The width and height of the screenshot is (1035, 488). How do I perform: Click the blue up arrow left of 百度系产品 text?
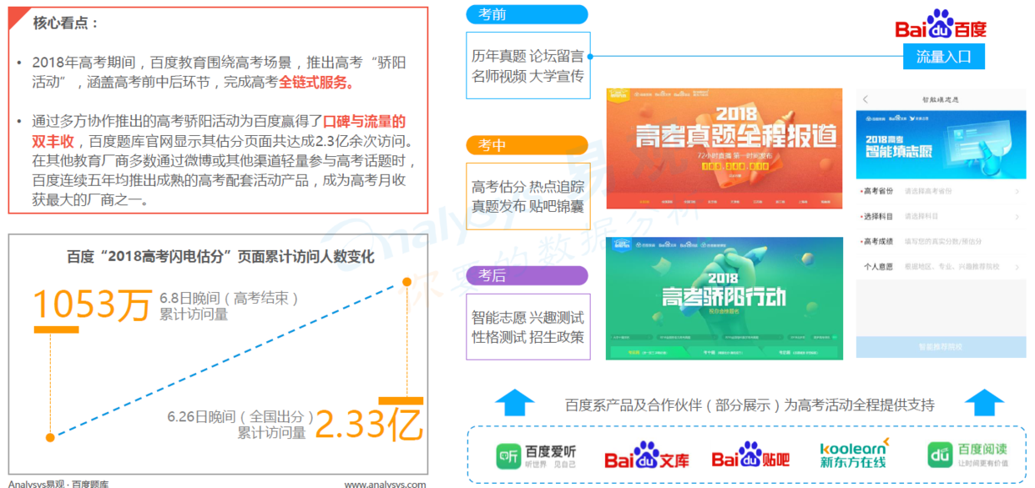(x=514, y=403)
